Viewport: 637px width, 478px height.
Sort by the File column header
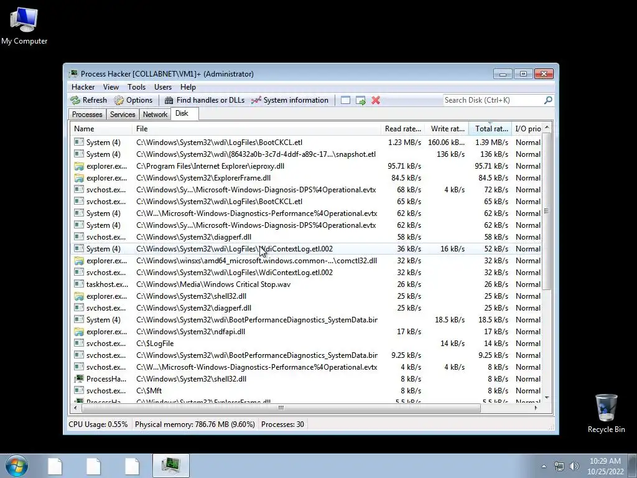click(x=256, y=129)
